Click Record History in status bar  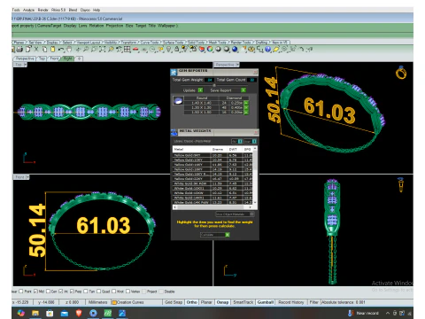pos(291,302)
